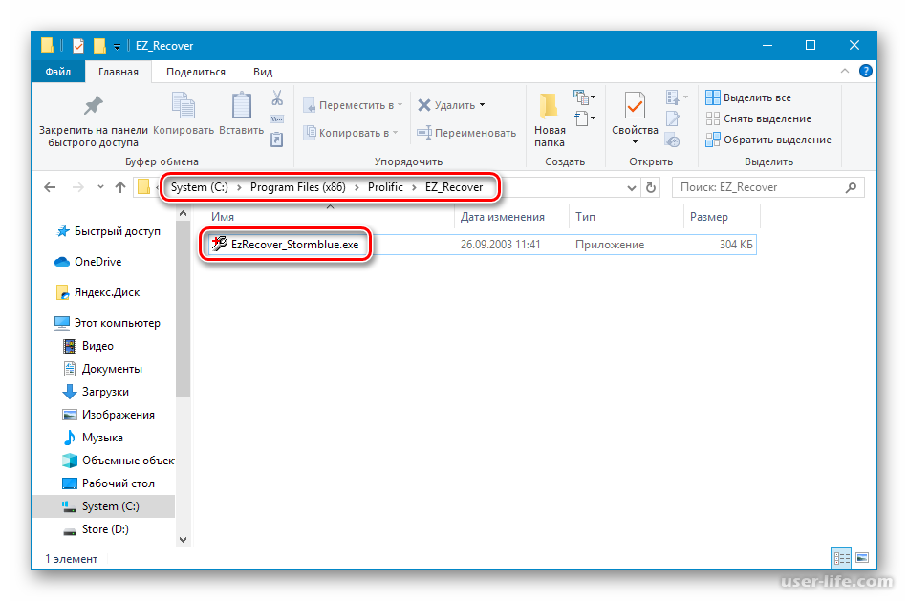Image resolution: width=908 pixels, height=601 pixels.
Task: Open Загрузки in the sidebar
Action: (96, 392)
